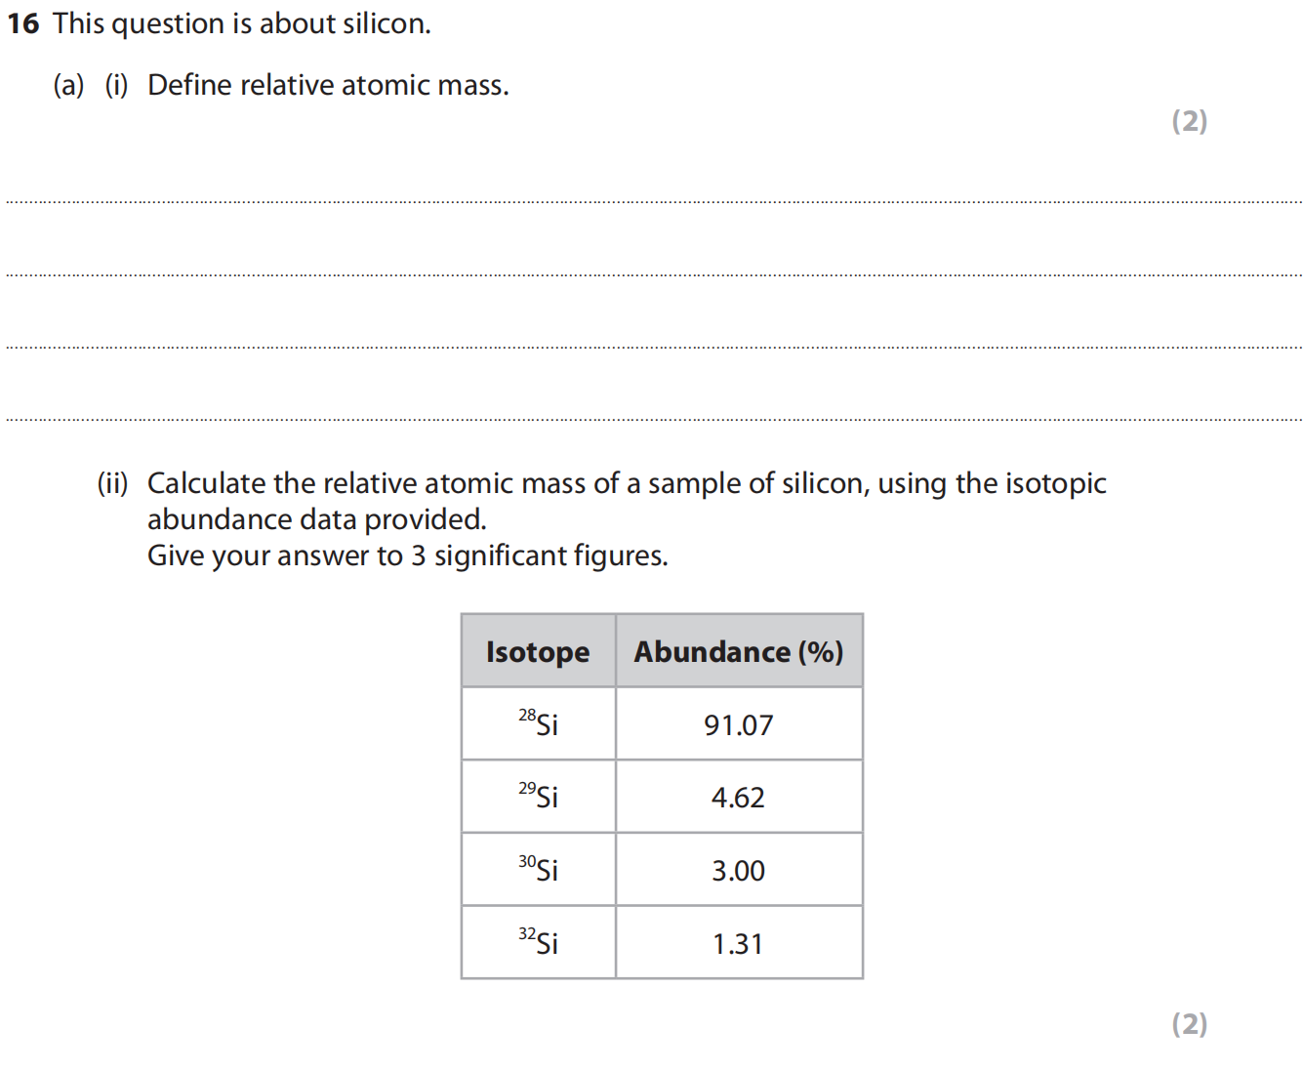Click the (2) marks indicator for part (i)

(1189, 121)
